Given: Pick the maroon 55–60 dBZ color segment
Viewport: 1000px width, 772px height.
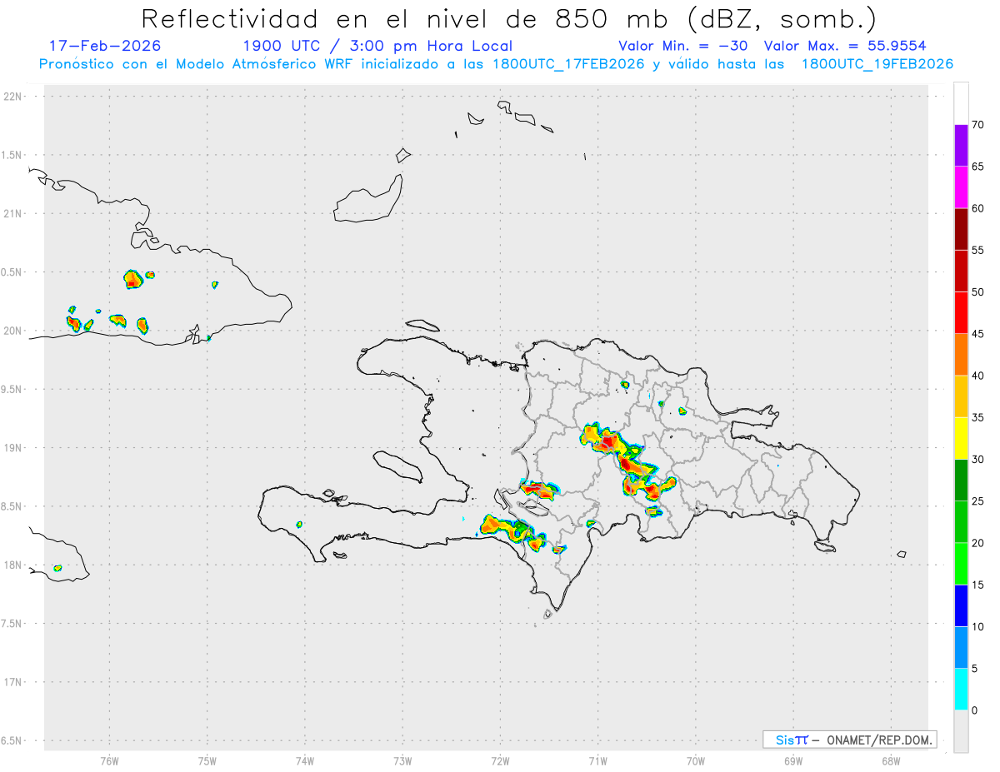Looking at the screenshot, I should tap(961, 230).
